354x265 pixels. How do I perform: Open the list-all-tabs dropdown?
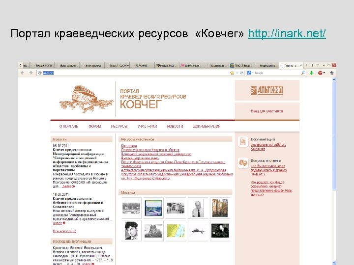(318, 65)
